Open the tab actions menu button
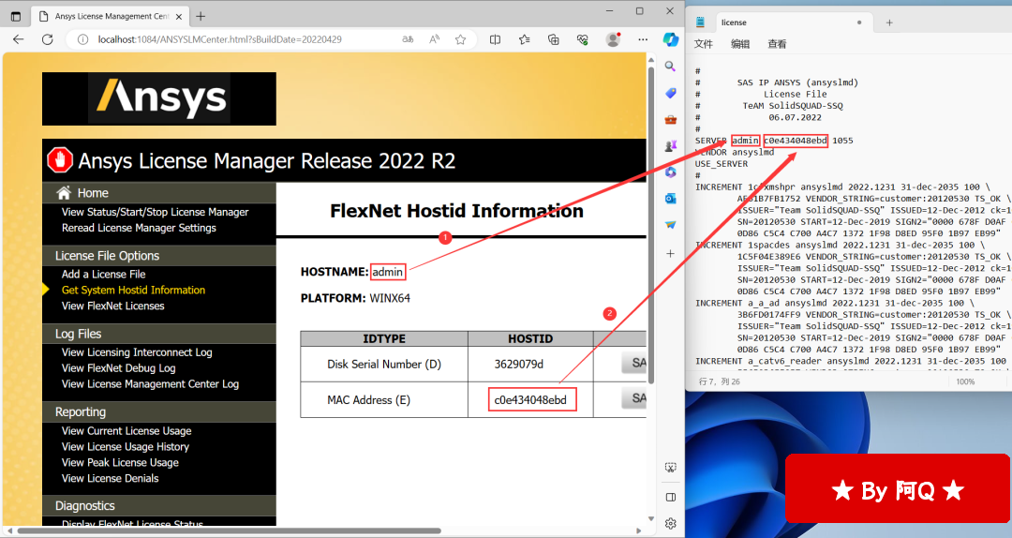The image size is (1012, 538). coord(16,16)
